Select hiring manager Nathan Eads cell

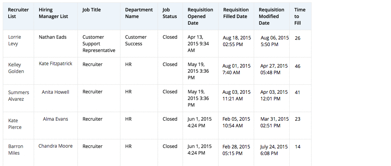53,37
